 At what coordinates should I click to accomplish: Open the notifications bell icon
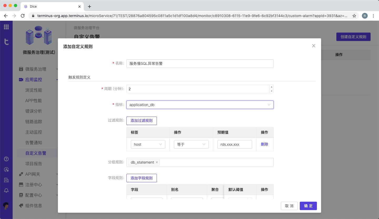click(x=6, y=190)
